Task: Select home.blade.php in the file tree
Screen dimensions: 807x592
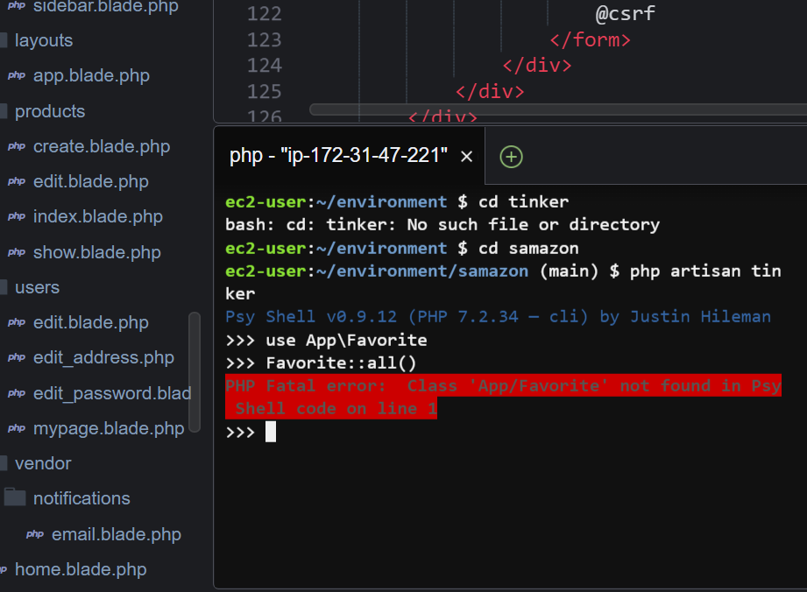Action: (x=81, y=569)
